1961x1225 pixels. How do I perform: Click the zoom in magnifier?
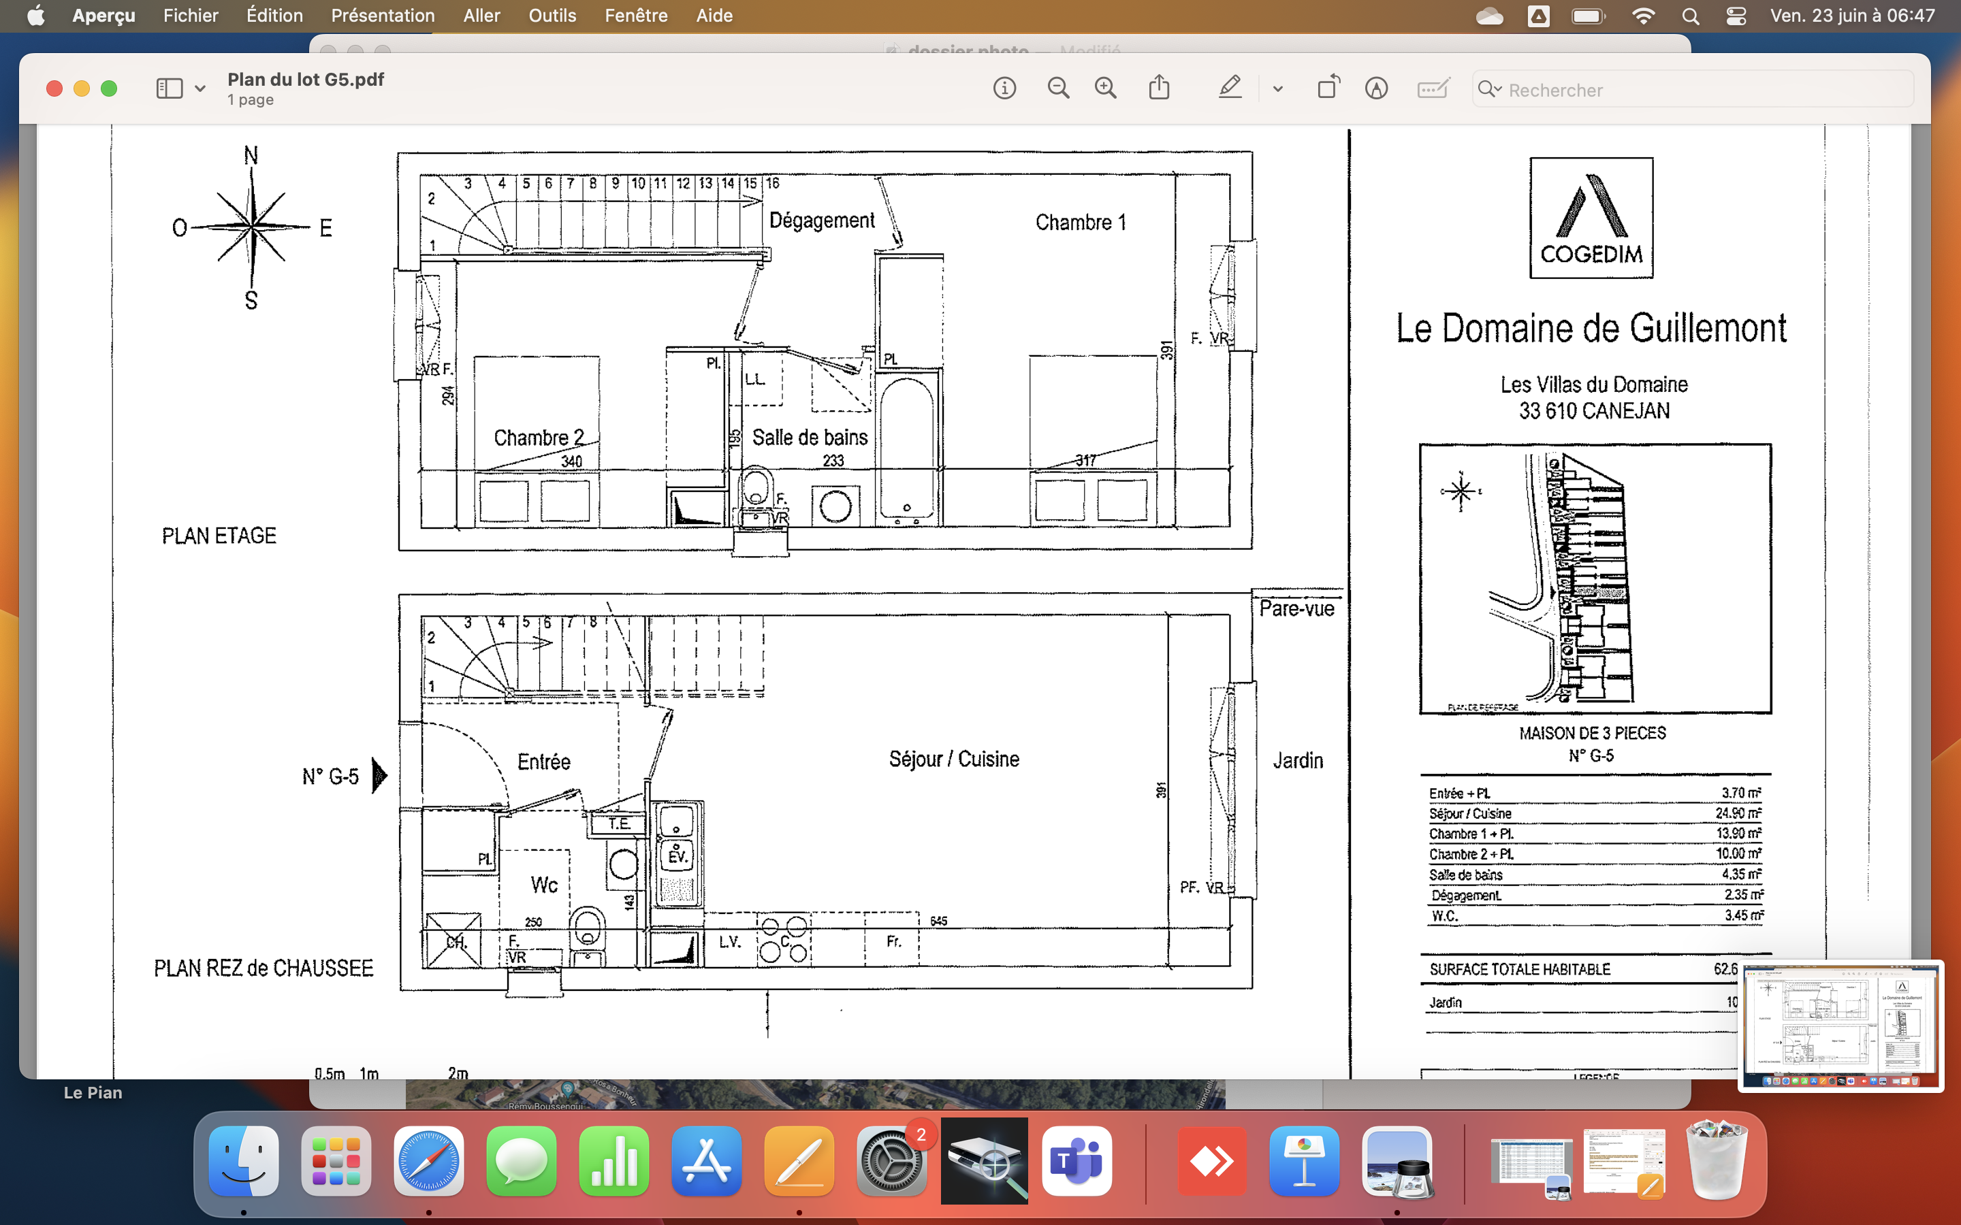tap(1105, 88)
